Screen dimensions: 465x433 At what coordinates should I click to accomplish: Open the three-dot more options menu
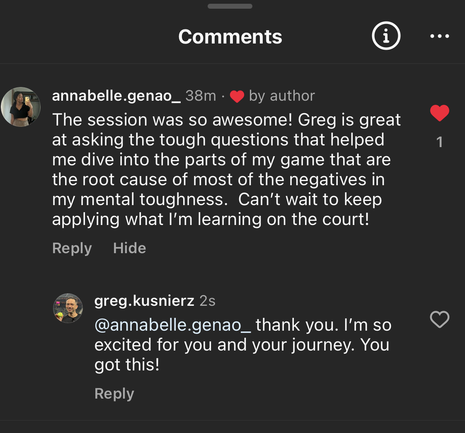point(440,36)
